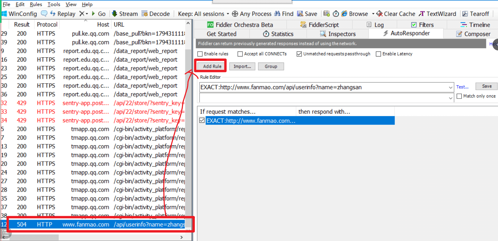
Task: Open the FiddlerScript tab
Action: (x=319, y=25)
